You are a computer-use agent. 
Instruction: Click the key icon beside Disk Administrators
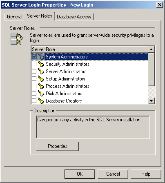point(41,94)
